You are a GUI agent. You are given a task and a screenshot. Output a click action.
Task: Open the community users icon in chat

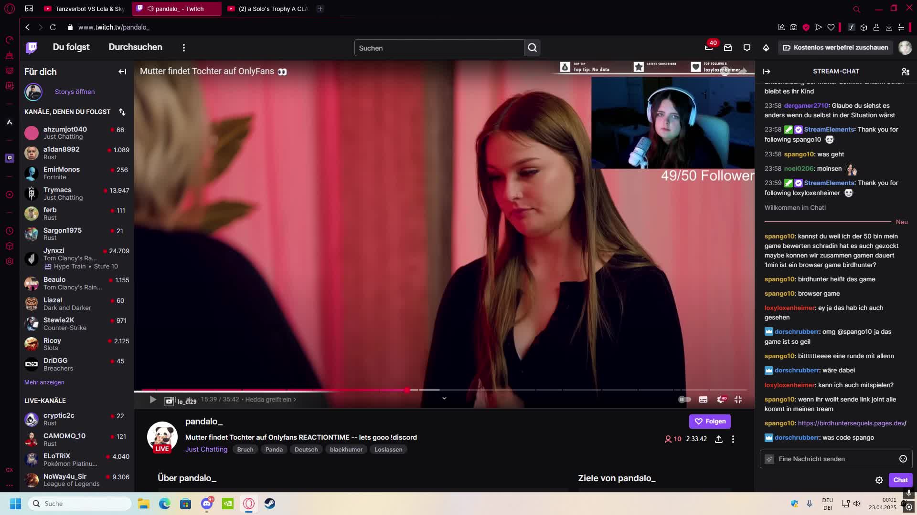click(x=905, y=72)
